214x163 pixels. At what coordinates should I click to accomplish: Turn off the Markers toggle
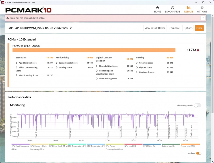(199, 153)
